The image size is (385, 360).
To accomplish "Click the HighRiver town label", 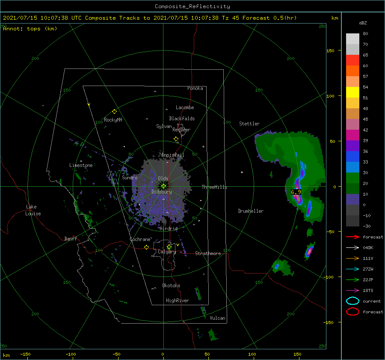I will (x=178, y=300).
